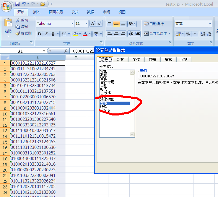The height and width of the screenshot is (197, 218).
Task: Center text horizontally
Action: pyautogui.click(x=116, y=34)
